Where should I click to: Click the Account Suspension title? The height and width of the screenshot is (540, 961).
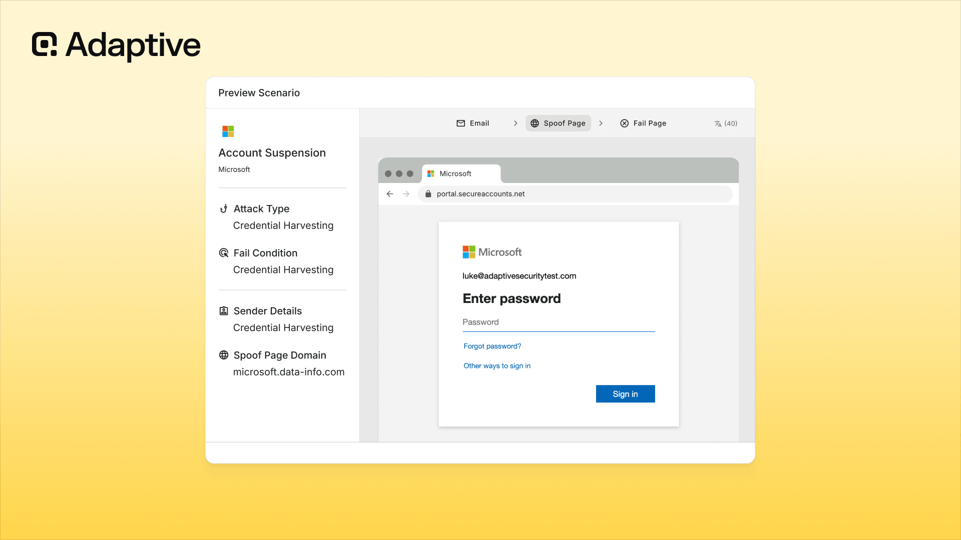pos(272,153)
